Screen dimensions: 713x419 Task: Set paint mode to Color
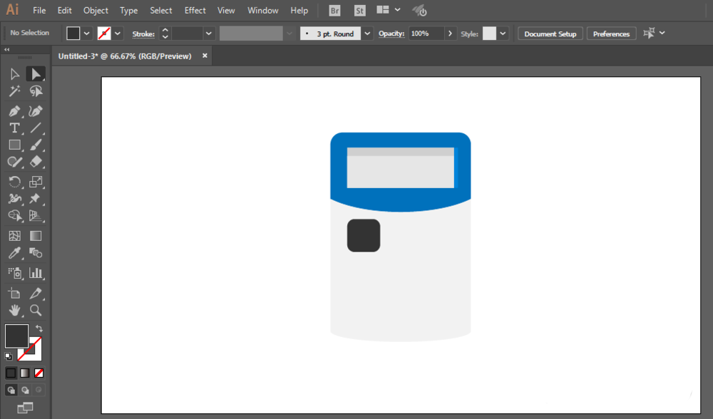(x=11, y=373)
